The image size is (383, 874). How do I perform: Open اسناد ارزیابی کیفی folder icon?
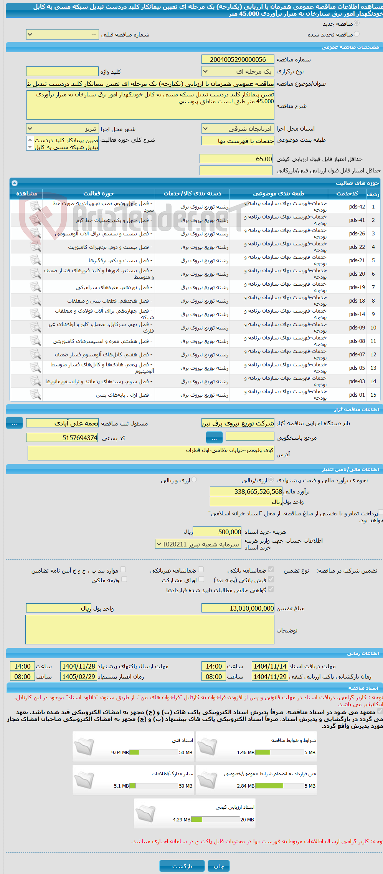point(145,813)
